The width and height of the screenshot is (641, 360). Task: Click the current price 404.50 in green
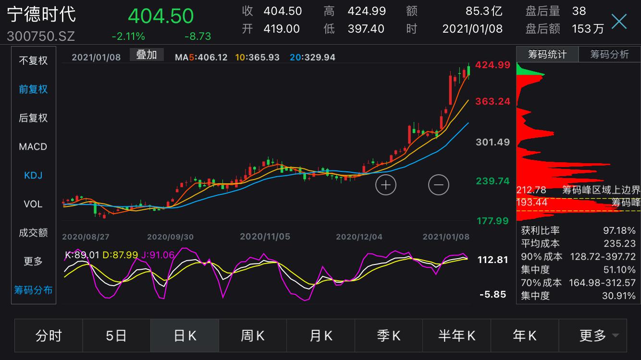(x=160, y=16)
